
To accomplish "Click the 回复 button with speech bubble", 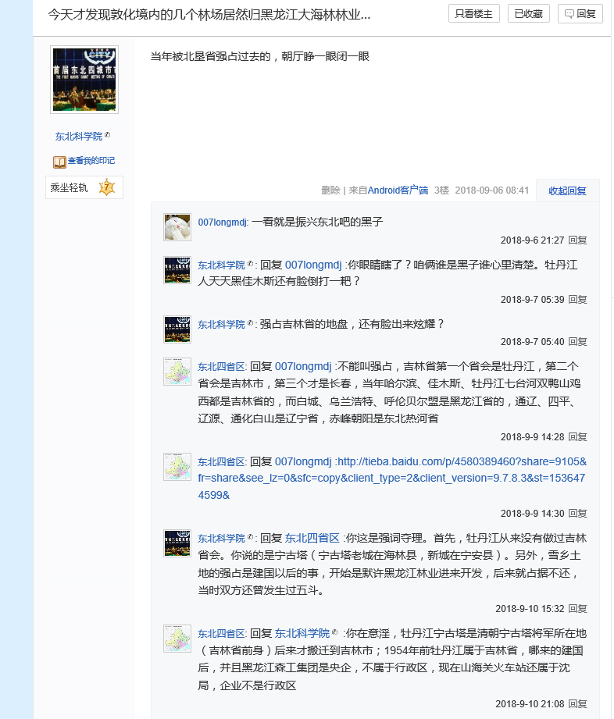I will coord(580,14).
